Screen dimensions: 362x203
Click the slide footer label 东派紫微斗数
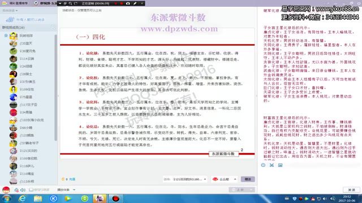(x=223, y=154)
